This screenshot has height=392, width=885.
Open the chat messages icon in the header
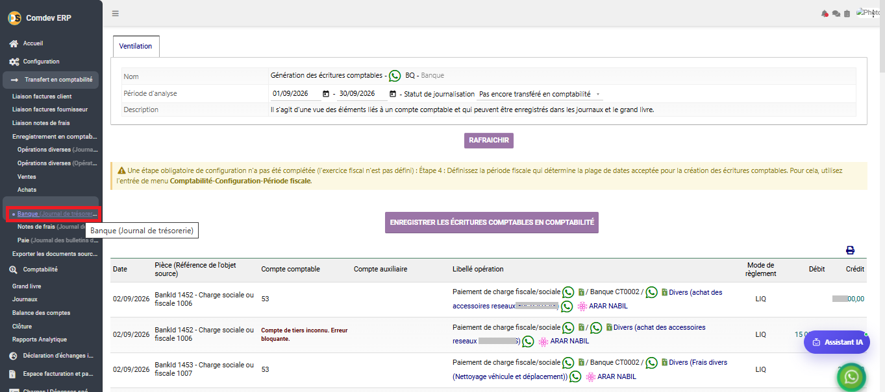click(x=836, y=14)
